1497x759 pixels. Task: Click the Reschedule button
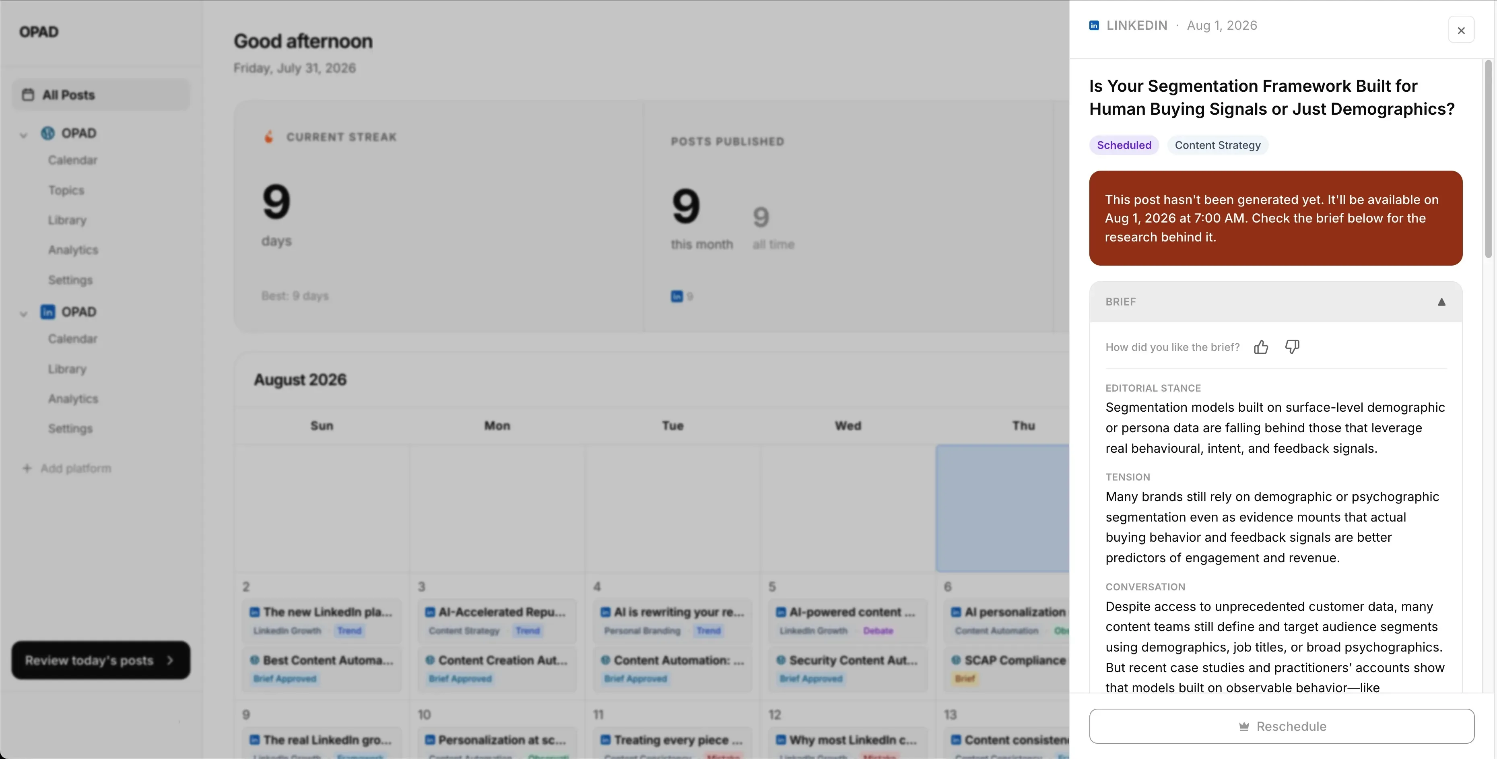(1281, 726)
